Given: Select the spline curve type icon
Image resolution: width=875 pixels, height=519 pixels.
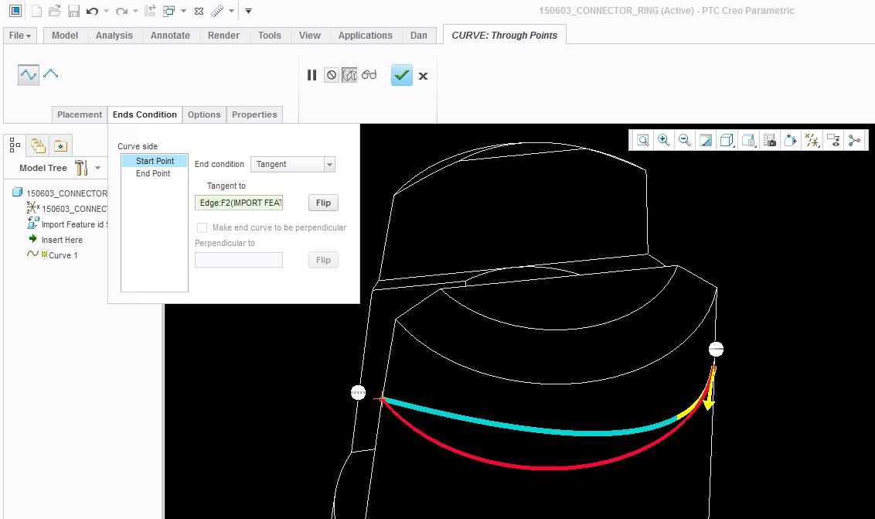Looking at the screenshot, I should [x=28, y=74].
